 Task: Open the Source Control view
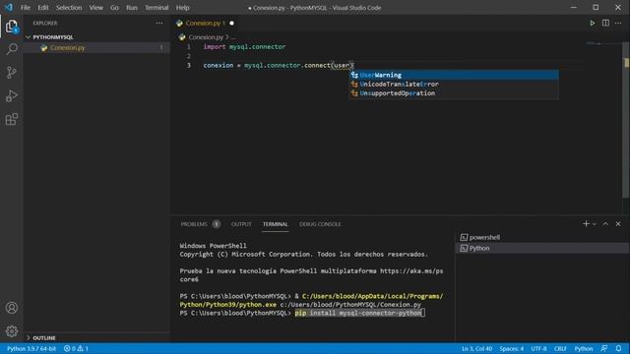tap(12, 72)
